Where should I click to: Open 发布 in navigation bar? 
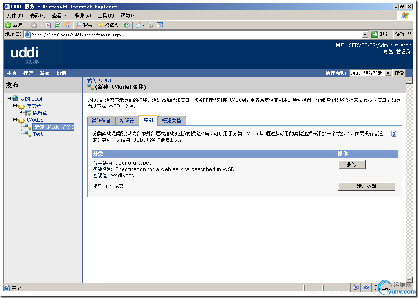coord(45,73)
